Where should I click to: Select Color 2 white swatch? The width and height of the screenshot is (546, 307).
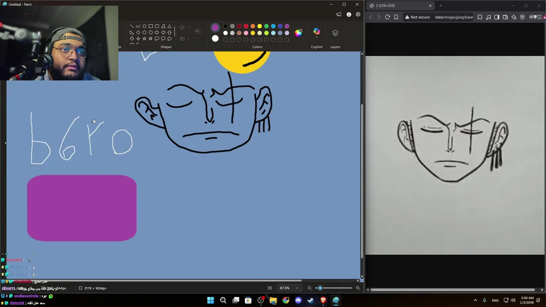pyautogui.click(x=215, y=39)
